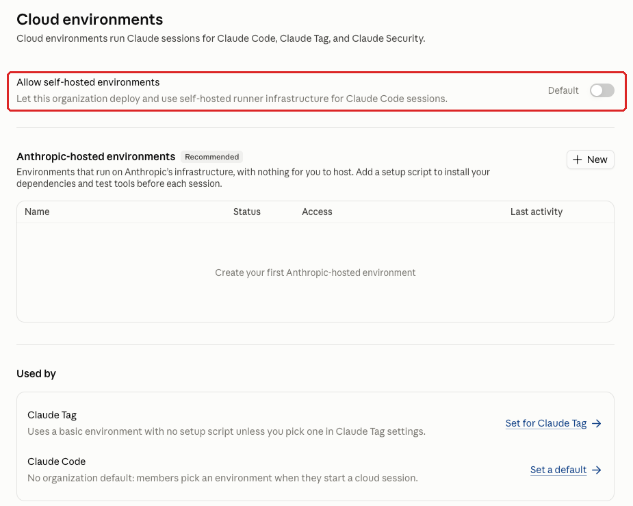Image resolution: width=633 pixels, height=506 pixels.
Task: Open the Set for Claude Tag link
Action: pyautogui.click(x=546, y=423)
